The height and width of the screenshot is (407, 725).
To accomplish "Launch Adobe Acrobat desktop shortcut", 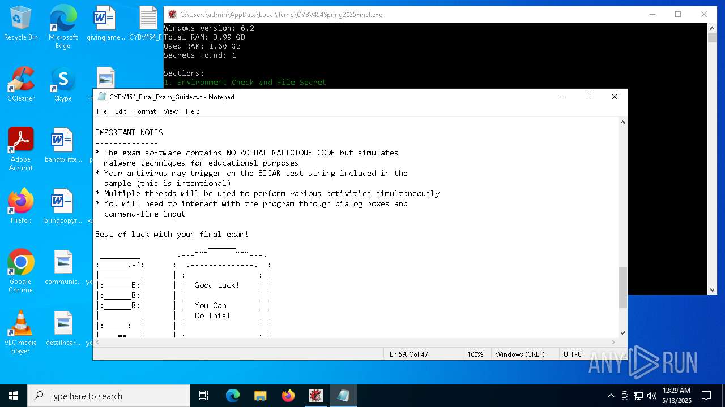I will (21, 150).
